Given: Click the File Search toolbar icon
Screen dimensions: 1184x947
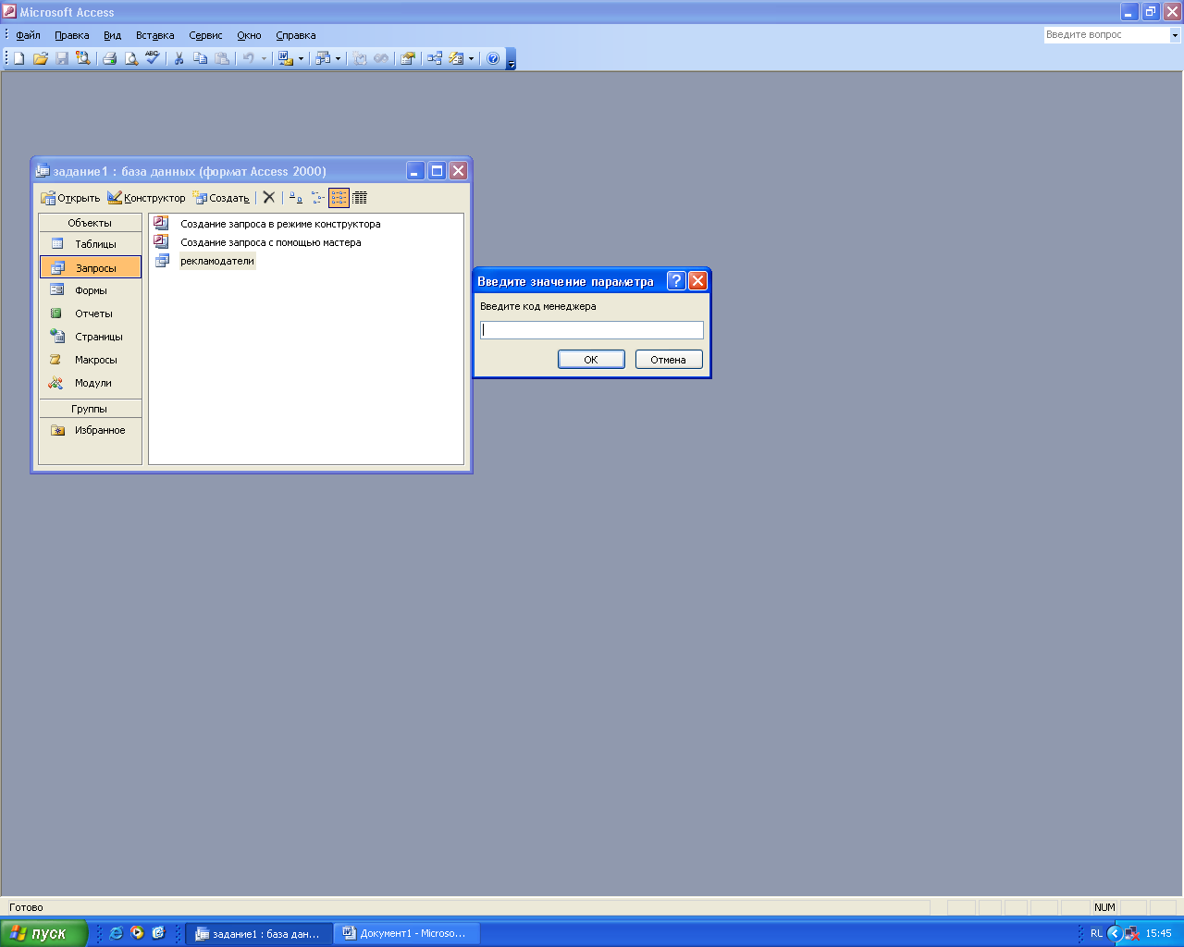Looking at the screenshot, I should [x=83, y=58].
